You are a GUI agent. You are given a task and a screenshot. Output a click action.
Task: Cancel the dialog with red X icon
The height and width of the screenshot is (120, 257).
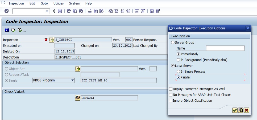[246, 110]
